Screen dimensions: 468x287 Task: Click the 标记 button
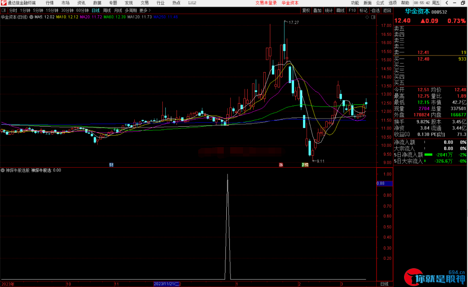pos(364,11)
